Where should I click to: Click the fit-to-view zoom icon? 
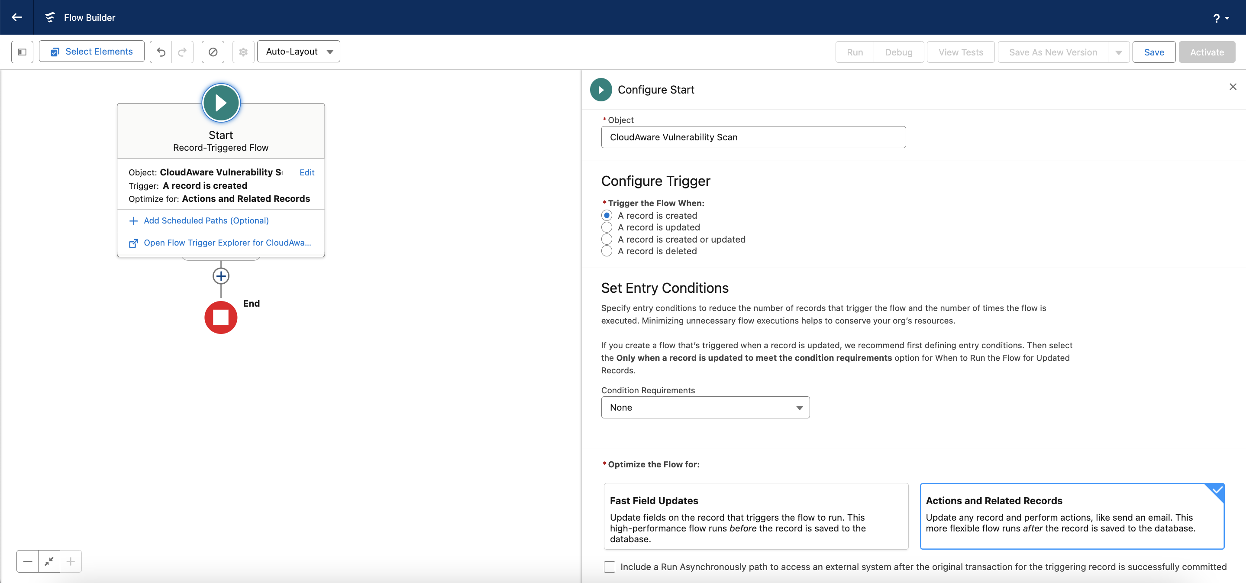coord(49,561)
